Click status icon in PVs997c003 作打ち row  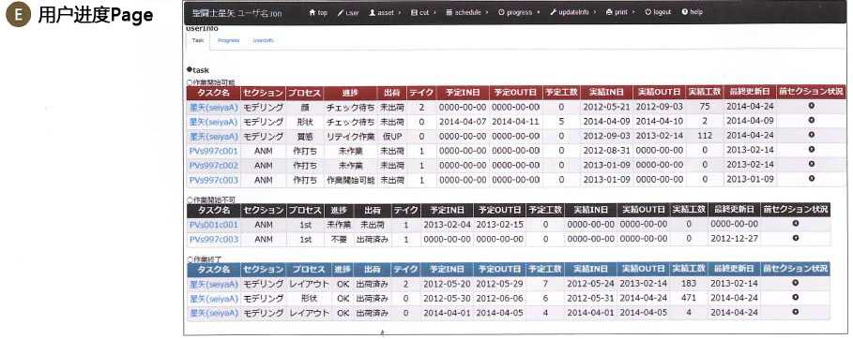click(811, 178)
